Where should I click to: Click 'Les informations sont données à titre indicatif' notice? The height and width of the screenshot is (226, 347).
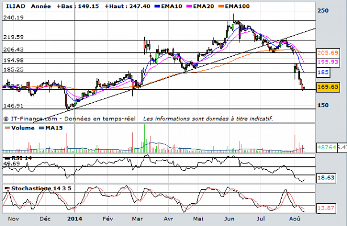click(x=208, y=119)
